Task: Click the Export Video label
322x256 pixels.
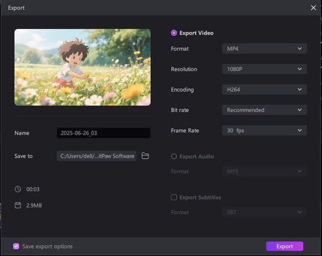Action: (196, 33)
